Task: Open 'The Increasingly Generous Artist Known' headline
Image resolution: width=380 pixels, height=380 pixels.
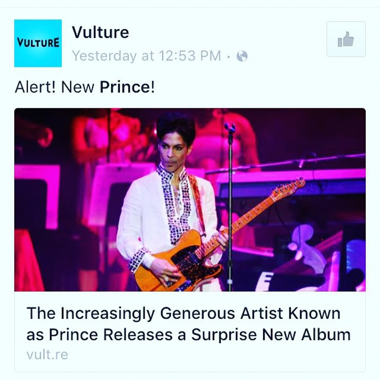Action: tap(183, 313)
